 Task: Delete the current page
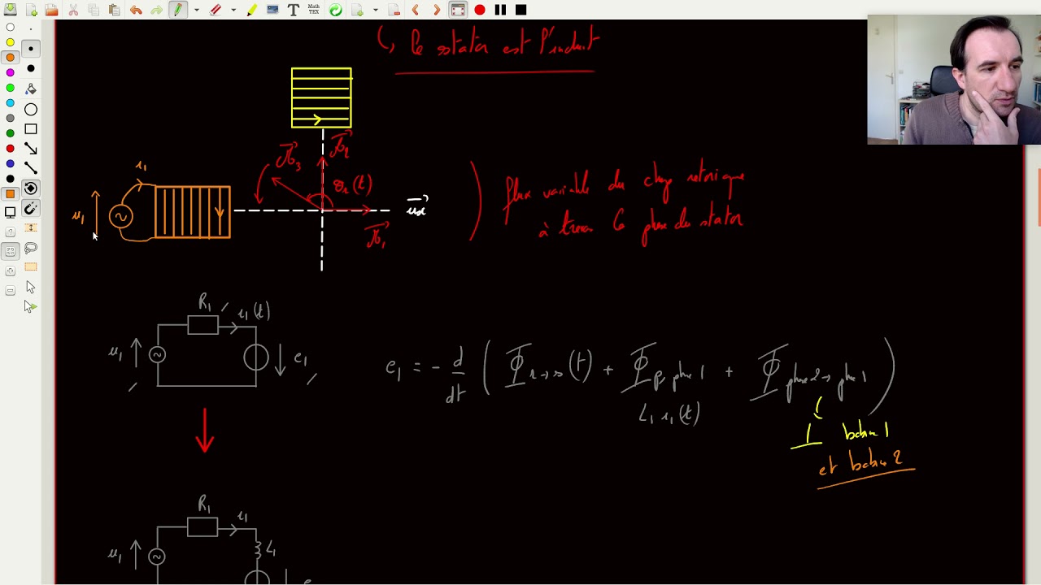tap(394, 10)
